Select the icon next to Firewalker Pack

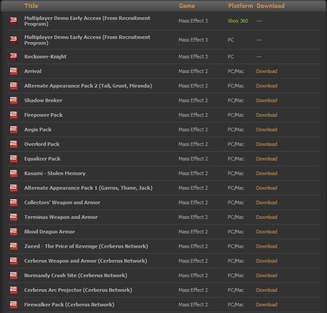click(x=14, y=304)
